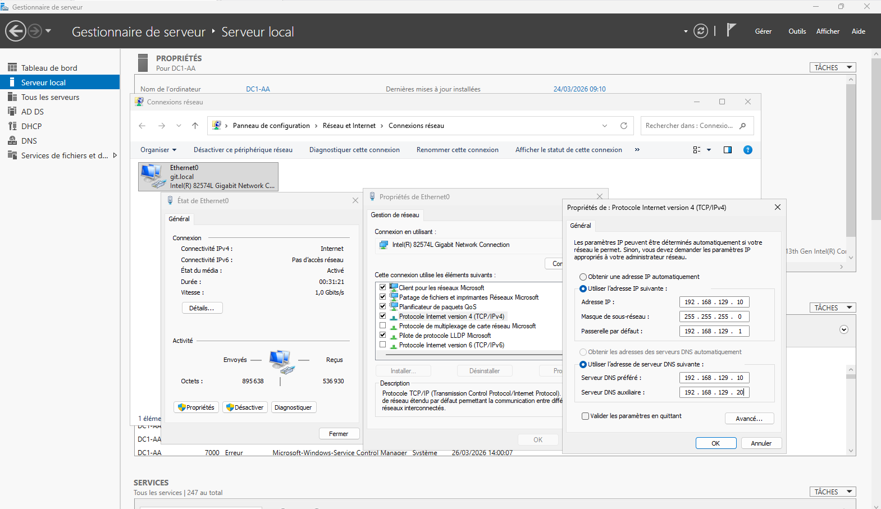881x509 pixels.
Task: Click the Détails... button
Action: point(202,308)
